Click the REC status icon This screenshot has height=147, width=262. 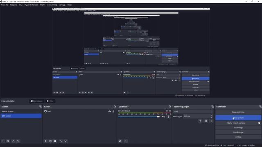click(x=221, y=145)
